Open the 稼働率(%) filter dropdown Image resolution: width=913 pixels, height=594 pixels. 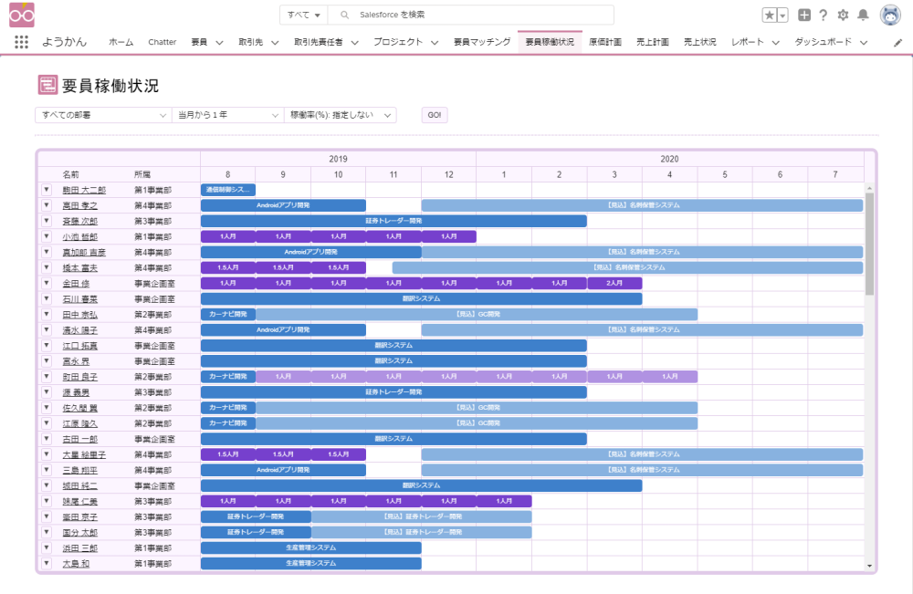(341, 115)
